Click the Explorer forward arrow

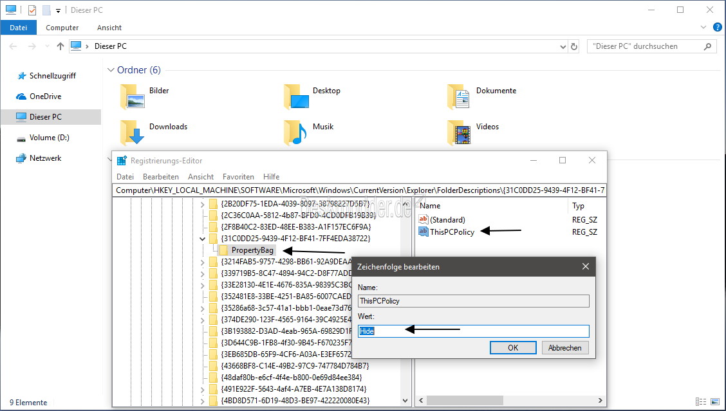(32, 46)
